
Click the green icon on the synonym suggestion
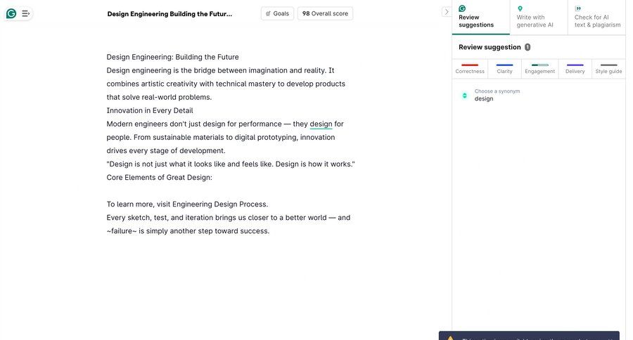pyautogui.click(x=465, y=96)
